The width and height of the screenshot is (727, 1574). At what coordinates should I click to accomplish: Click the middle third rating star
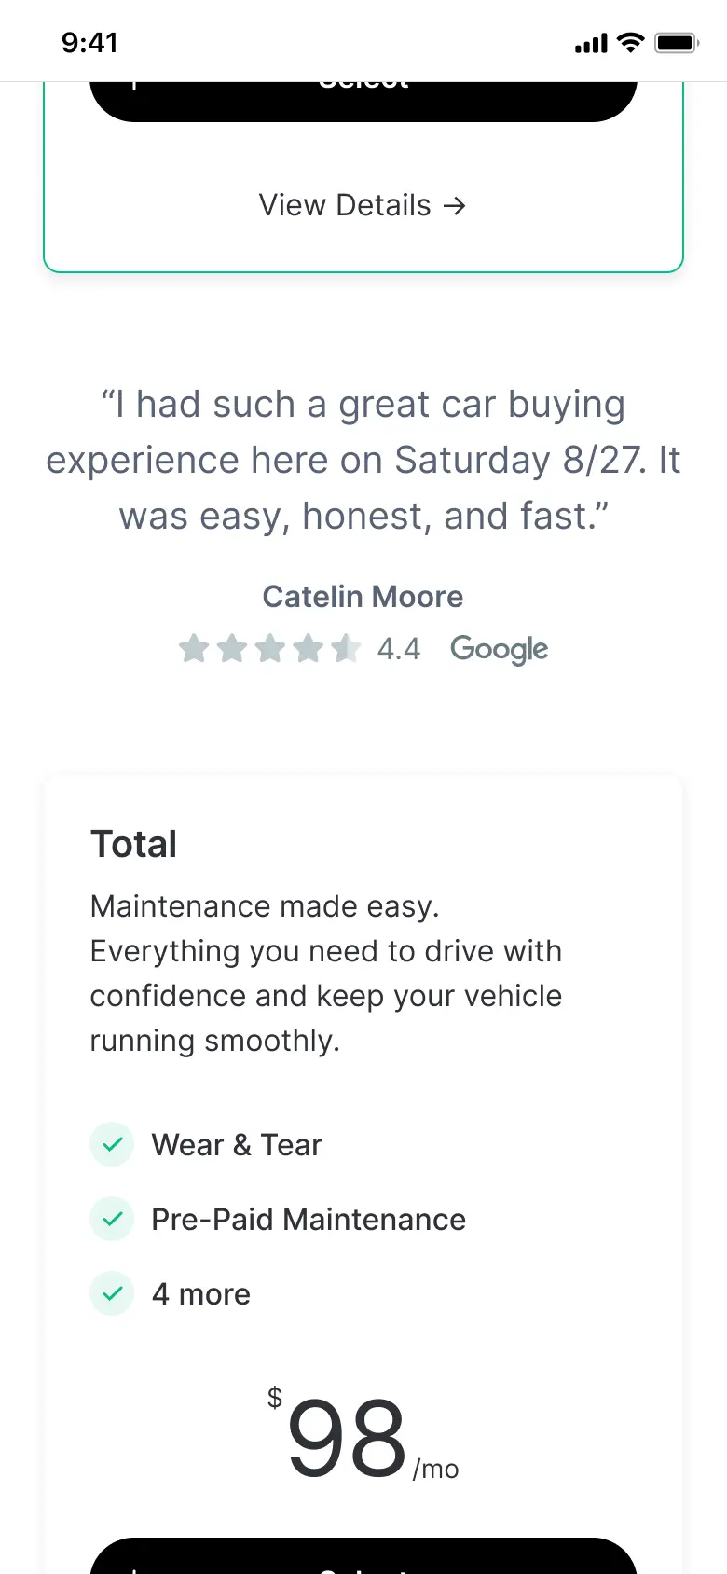coord(270,648)
